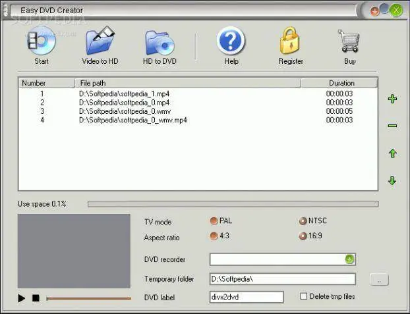
Task: Enable Delete tmp files checkbox
Action: [304, 296]
